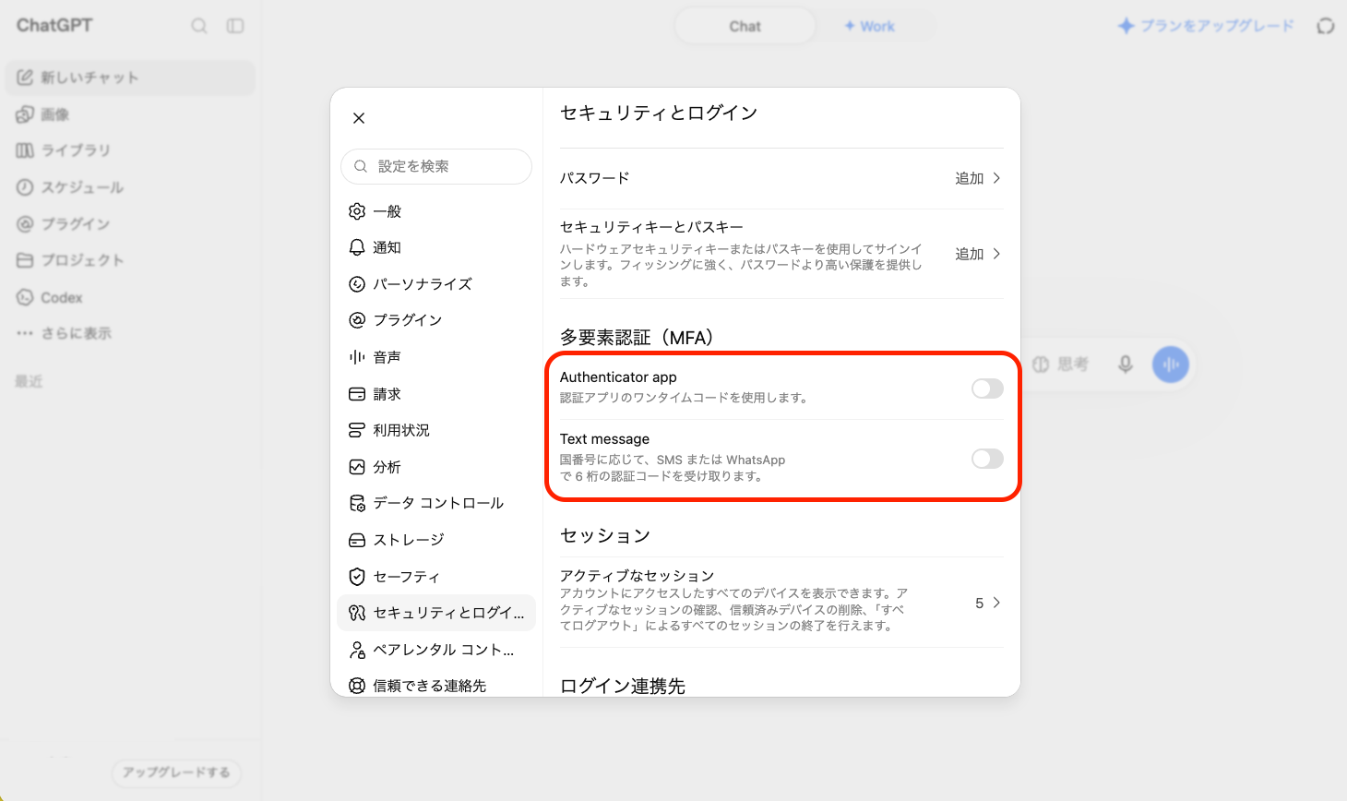Select the 分析 chart icon
The image size is (1347, 801).
click(x=357, y=467)
